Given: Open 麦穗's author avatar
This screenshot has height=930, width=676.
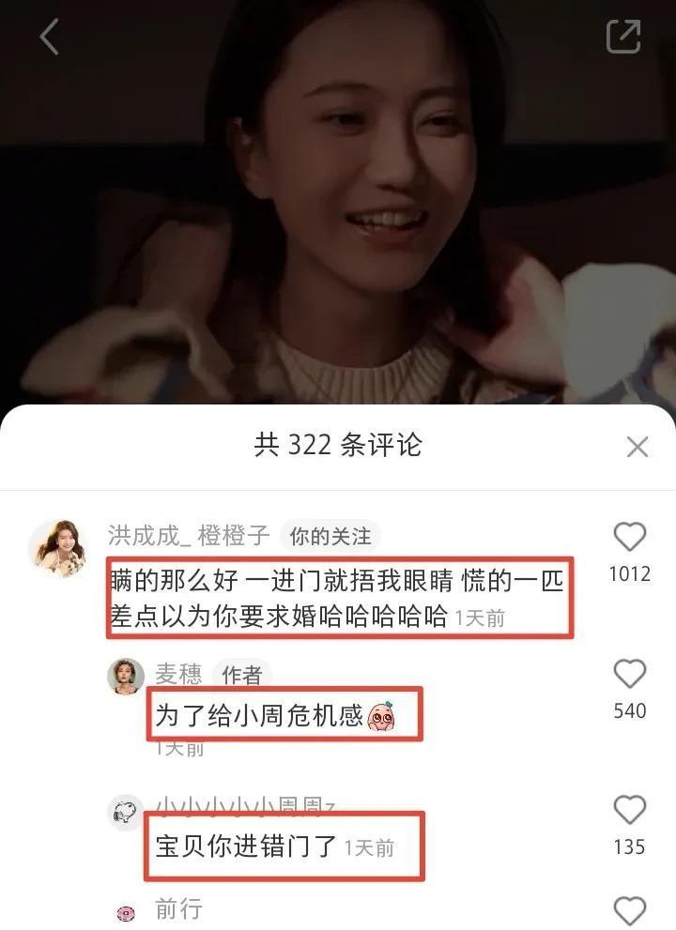Looking at the screenshot, I should point(126,676).
